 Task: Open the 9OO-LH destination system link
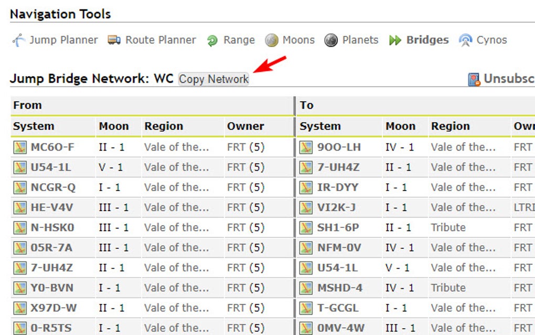[x=339, y=147]
